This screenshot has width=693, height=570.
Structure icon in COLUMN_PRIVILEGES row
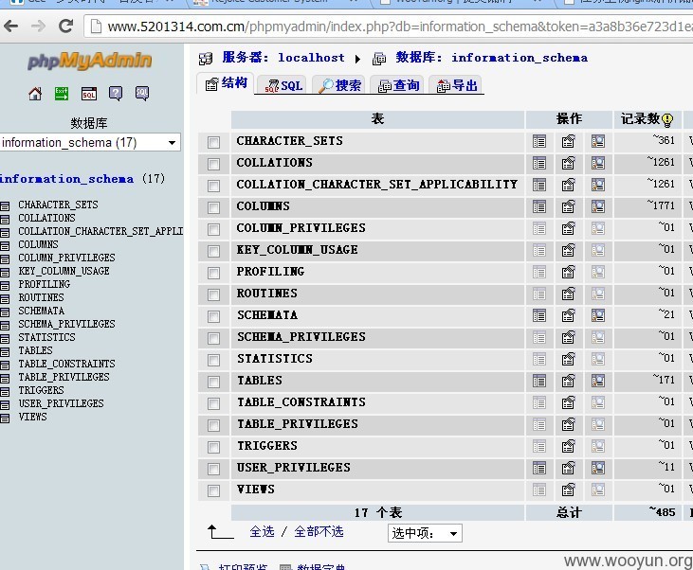[569, 228]
